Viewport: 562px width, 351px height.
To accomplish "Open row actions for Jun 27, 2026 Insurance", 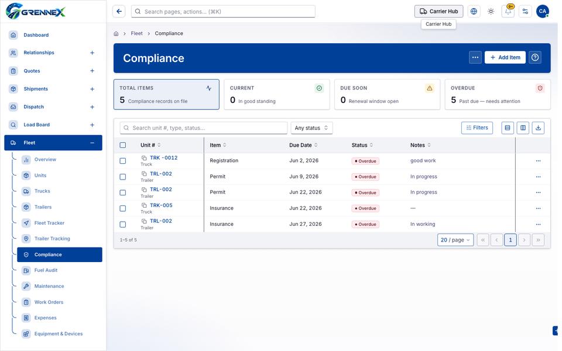I will pos(539,225).
